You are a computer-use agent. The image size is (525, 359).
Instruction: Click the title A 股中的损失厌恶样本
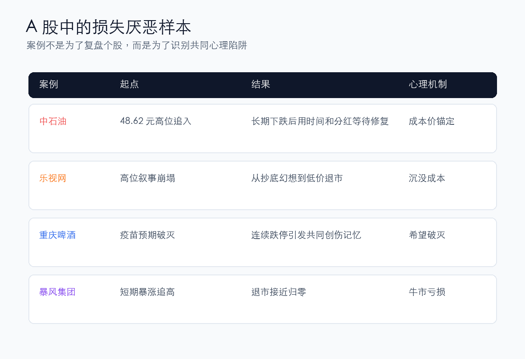[x=108, y=27]
